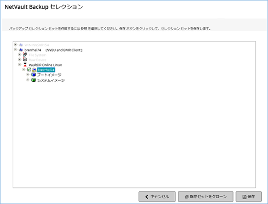Select the highlighted bmrrhel74 tree item

tap(46, 70)
